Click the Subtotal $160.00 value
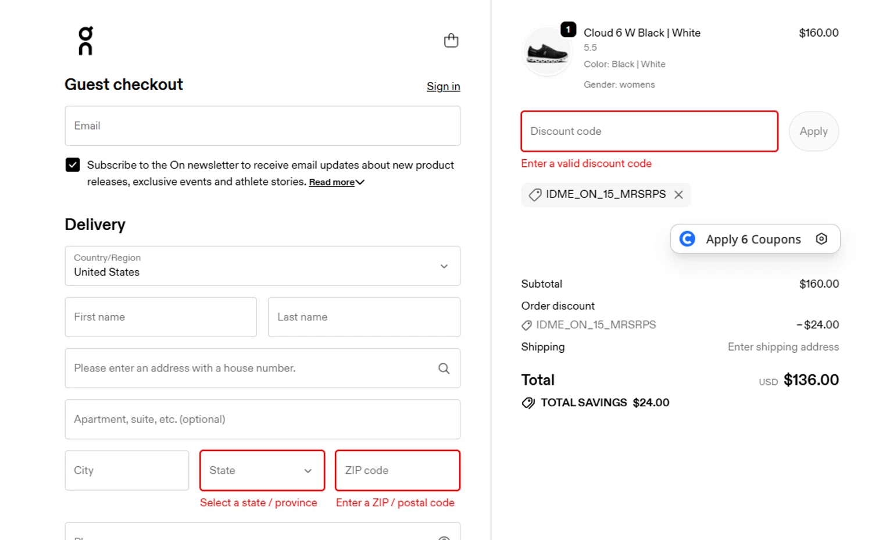872x540 pixels. tap(819, 284)
